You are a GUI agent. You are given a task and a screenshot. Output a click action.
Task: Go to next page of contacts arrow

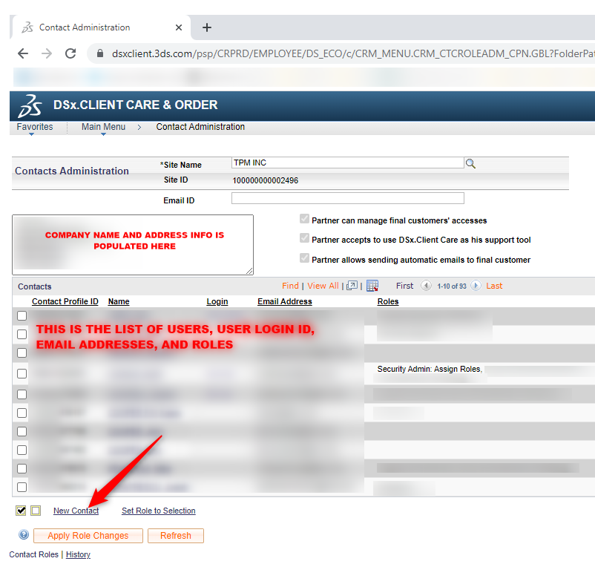476,286
